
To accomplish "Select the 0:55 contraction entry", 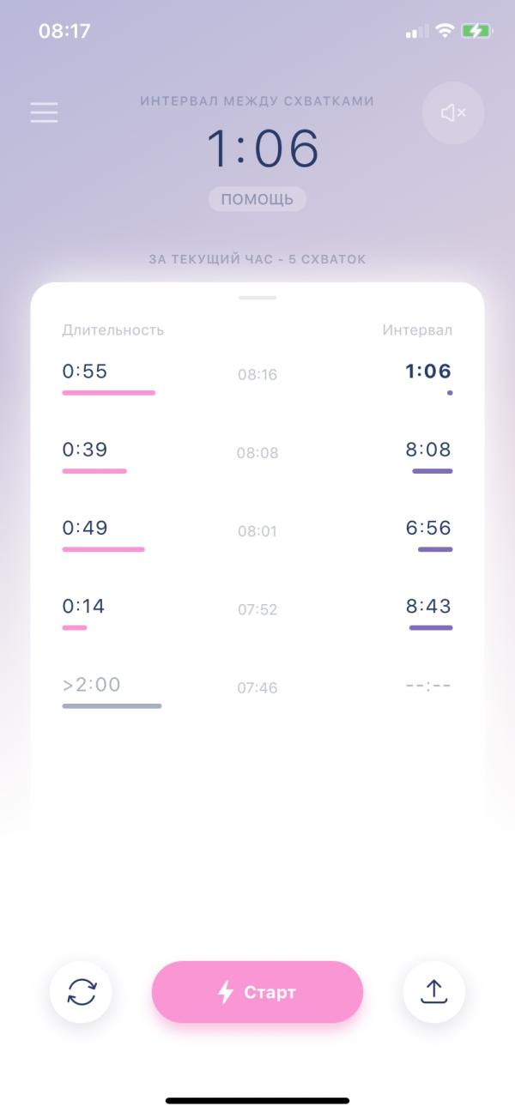I will pyautogui.click(x=257, y=378).
